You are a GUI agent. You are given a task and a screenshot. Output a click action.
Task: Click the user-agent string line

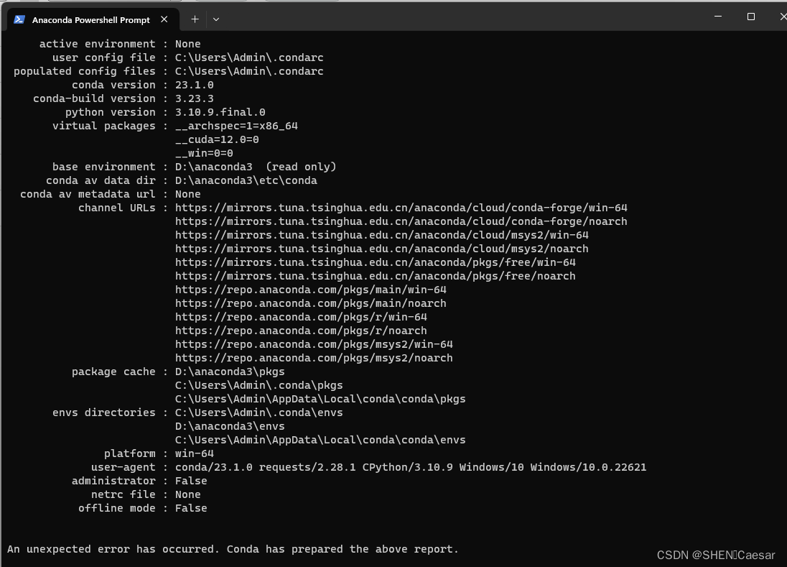click(x=411, y=467)
